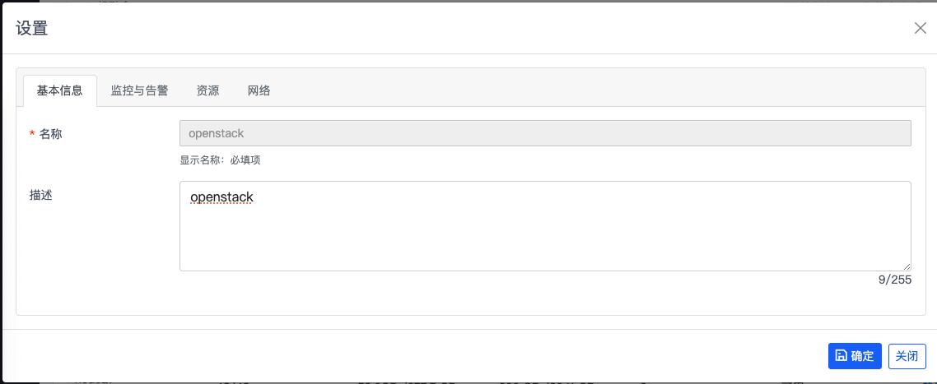The width and height of the screenshot is (937, 384).
Task: Click the 设置 dialog title
Action: pyautogui.click(x=31, y=28)
